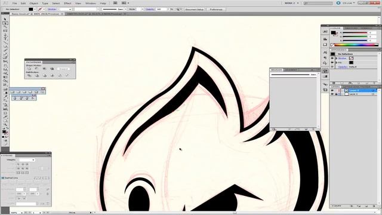Click the Expand button in Pathfinder
The width and height of the screenshot is (382, 215).
point(63,69)
